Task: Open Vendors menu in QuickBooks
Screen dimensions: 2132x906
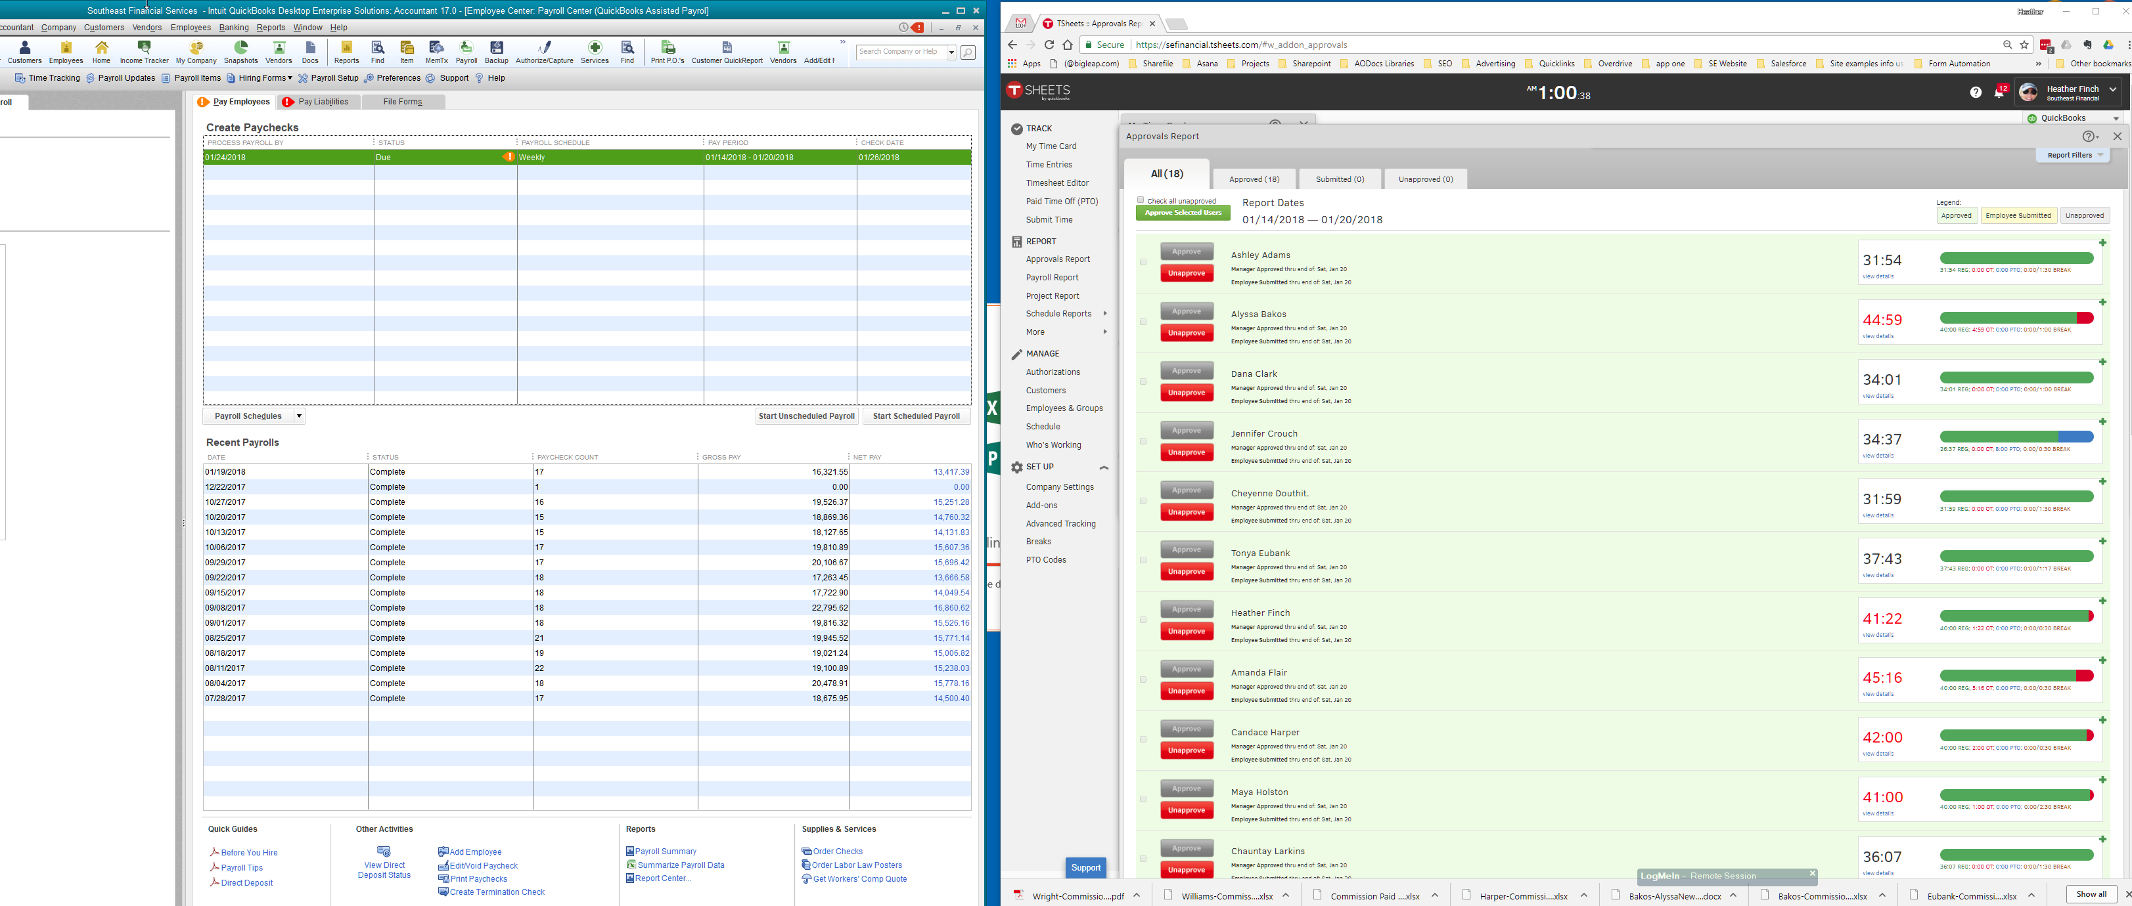Action: click(x=147, y=28)
